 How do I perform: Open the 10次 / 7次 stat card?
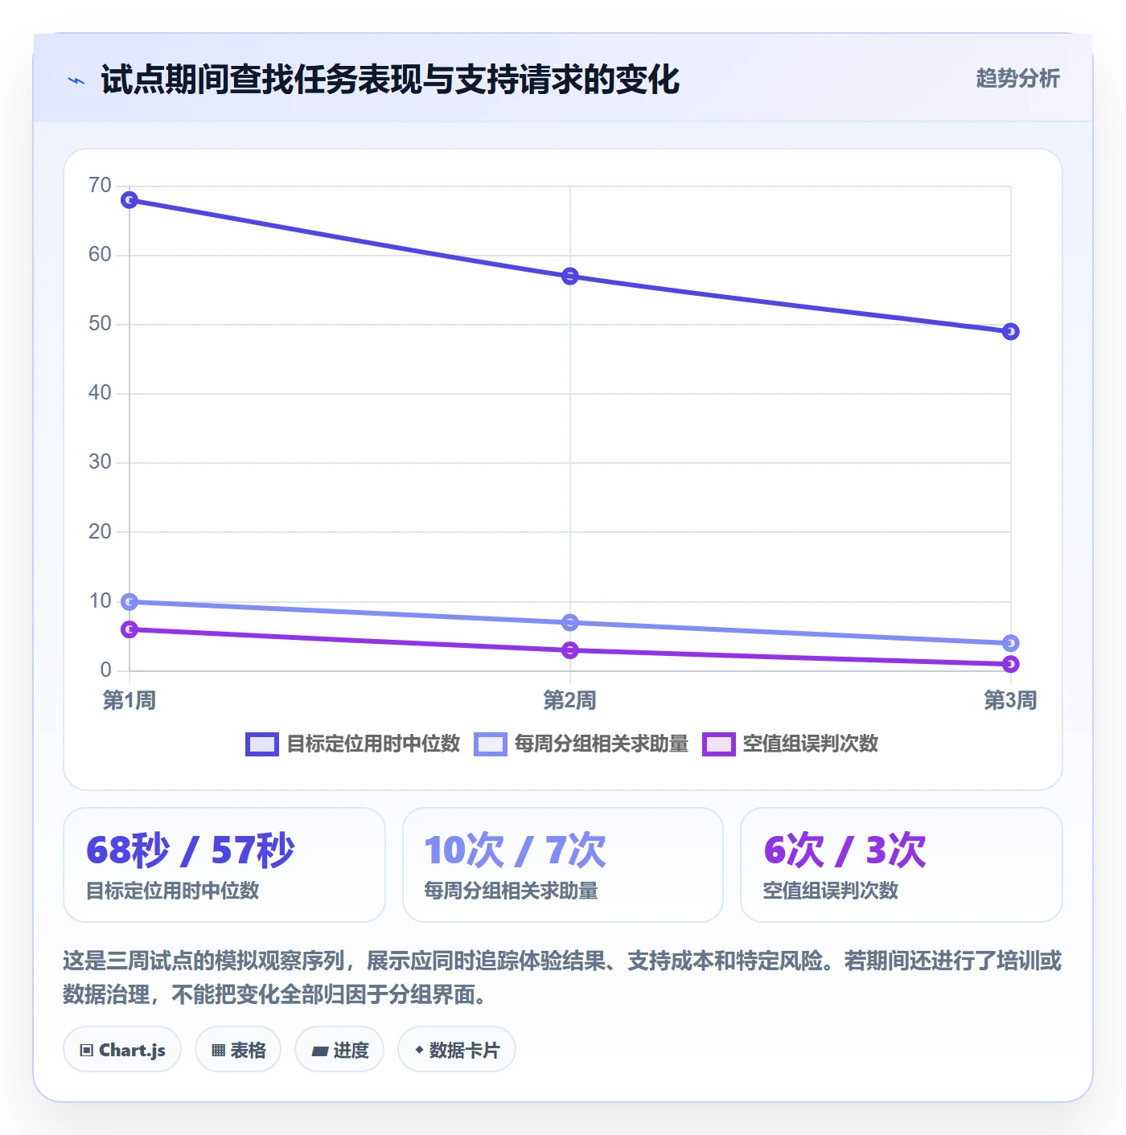(x=563, y=865)
